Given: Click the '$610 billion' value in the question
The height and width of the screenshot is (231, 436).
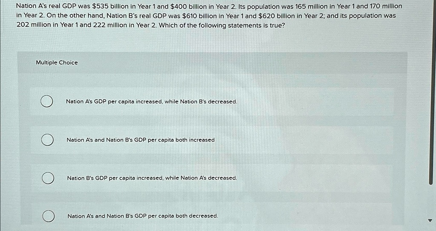Looking at the screenshot, I should coord(198,16).
